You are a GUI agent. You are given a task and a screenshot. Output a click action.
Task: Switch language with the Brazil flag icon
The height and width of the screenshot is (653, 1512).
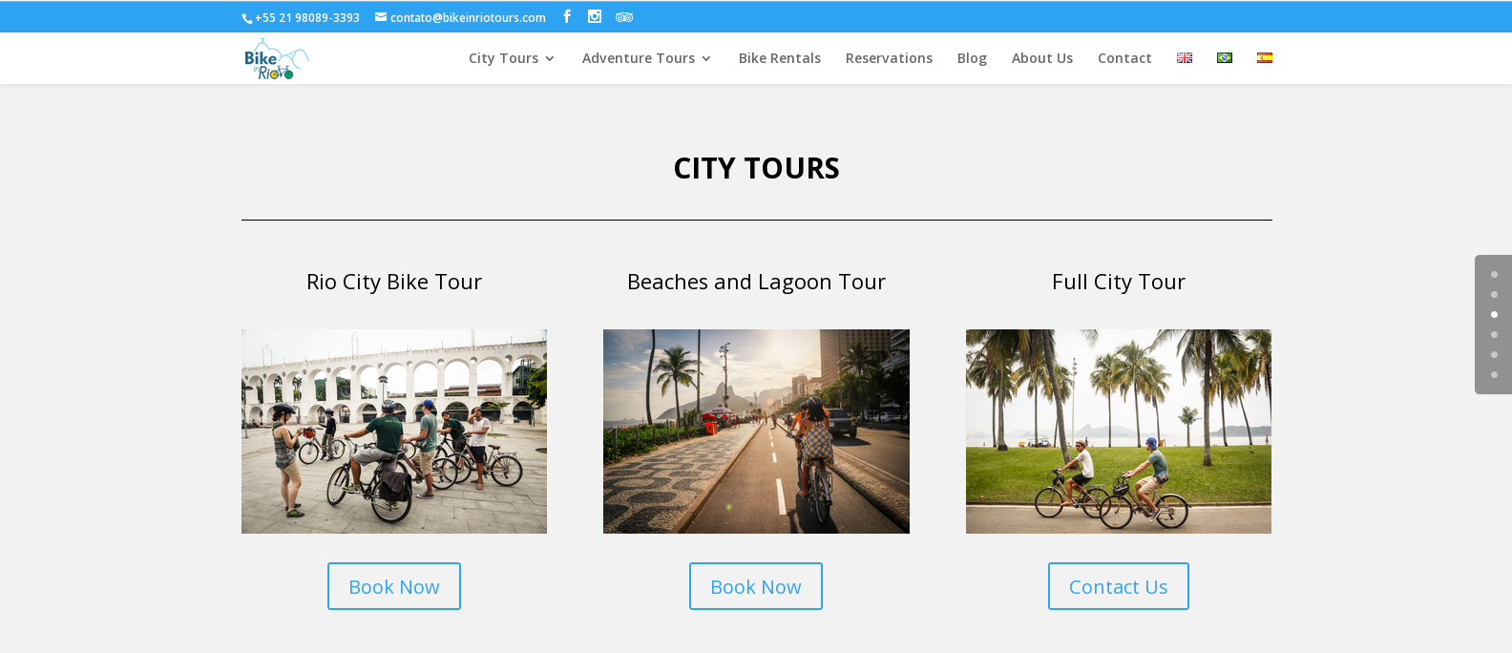click(x=1225, y=58)
